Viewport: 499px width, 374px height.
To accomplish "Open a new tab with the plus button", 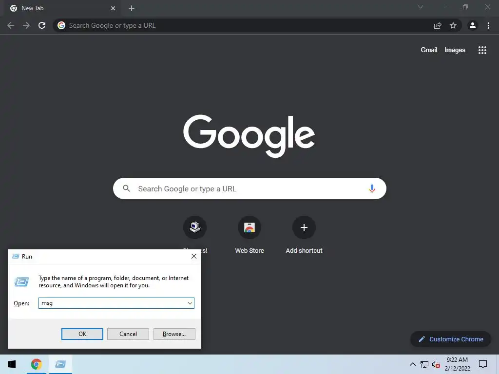I will coord(132,8).
